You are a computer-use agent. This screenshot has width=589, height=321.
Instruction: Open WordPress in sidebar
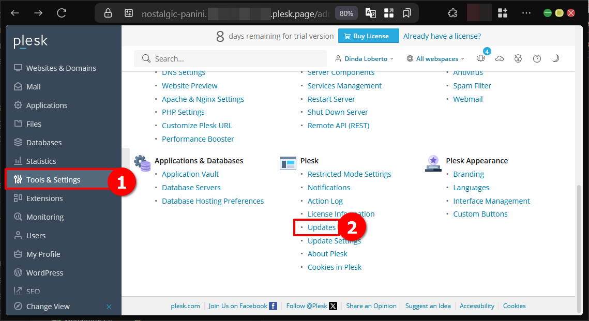click(x=38, y=273)
